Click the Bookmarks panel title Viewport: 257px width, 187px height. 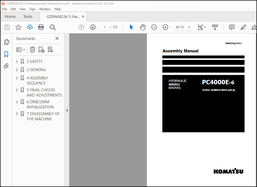(26, 39)
